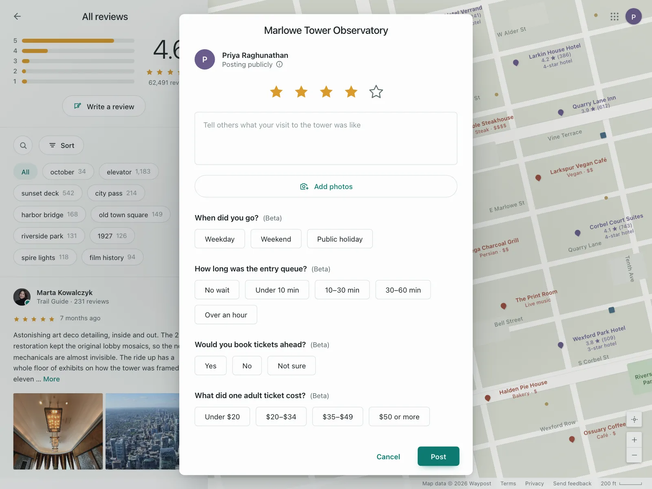Filter reviews by the 1927 chip
Viewport: 652px width, 489px height.
pyautogui.click(x=112, y=236)
